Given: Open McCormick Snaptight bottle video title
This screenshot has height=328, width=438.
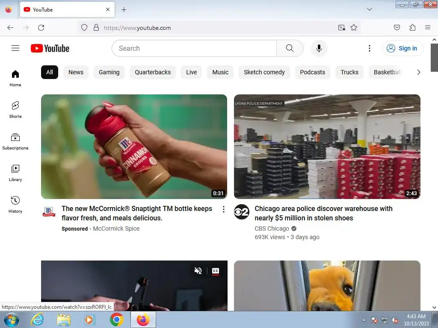Looking at the screenshot, I should click(137, 214).
